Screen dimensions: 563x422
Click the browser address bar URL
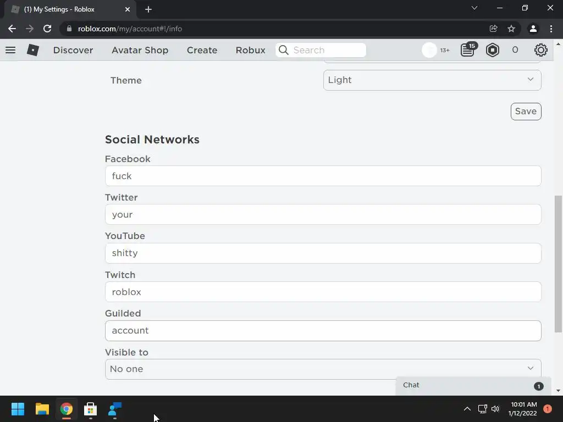click(x=130, y=29)
